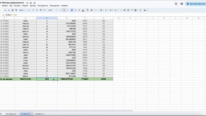Decrease decimal places
This screenshot has width=206, height=116.
point(37,10)
